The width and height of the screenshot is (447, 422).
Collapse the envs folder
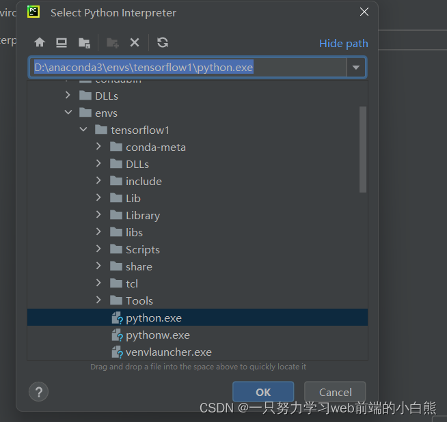point(68,112)
